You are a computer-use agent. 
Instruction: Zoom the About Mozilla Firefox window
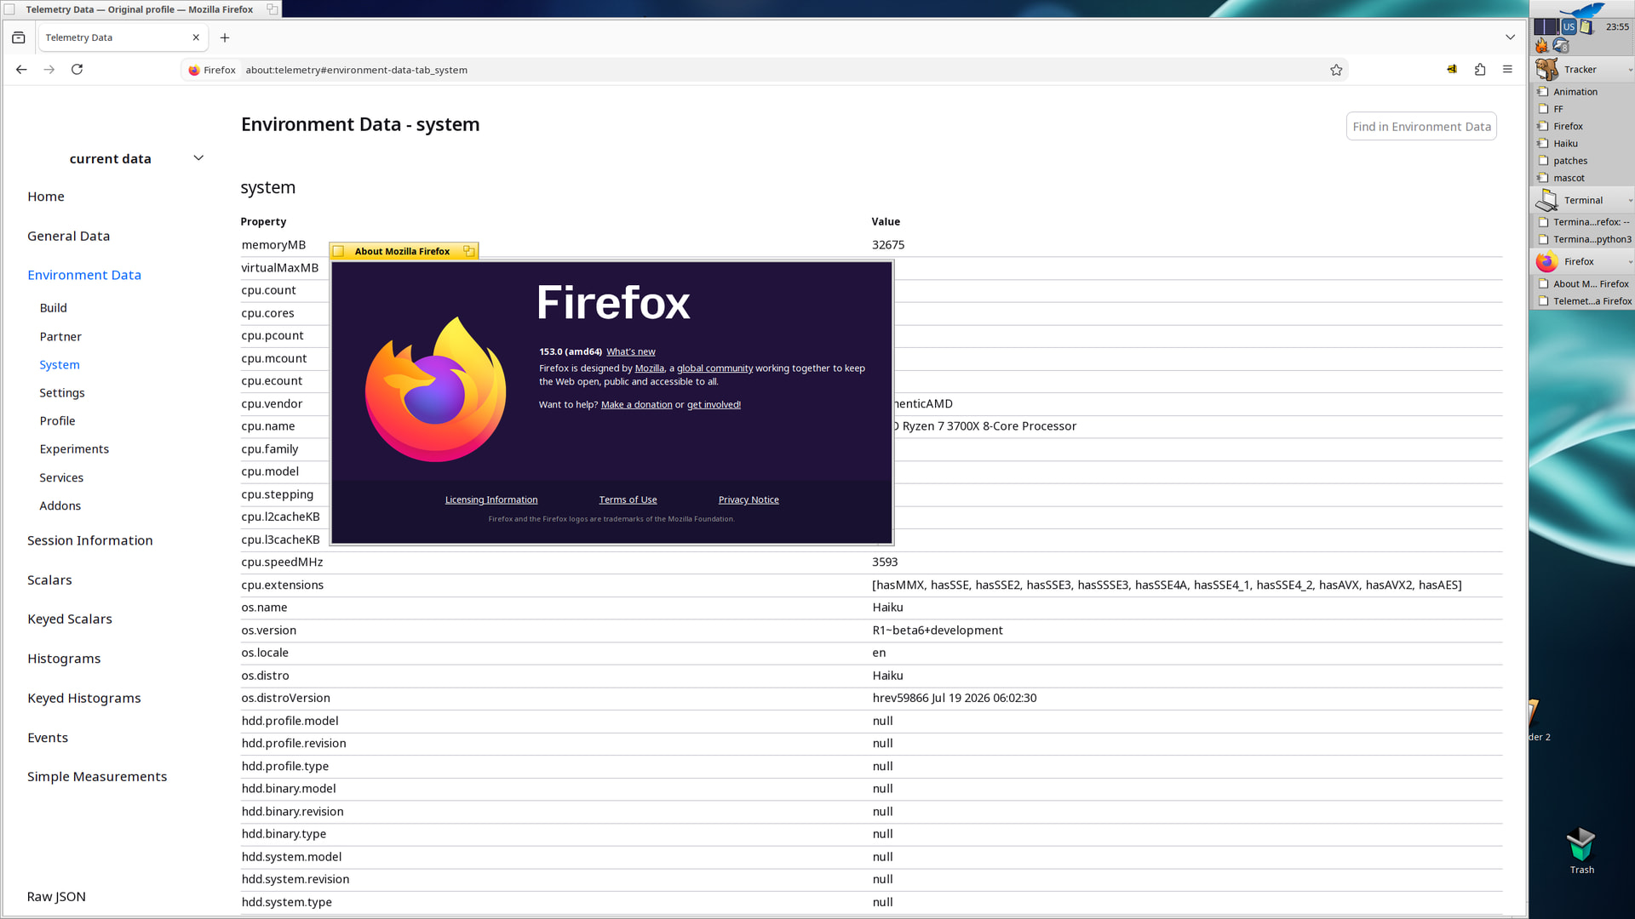coord(468,252)
